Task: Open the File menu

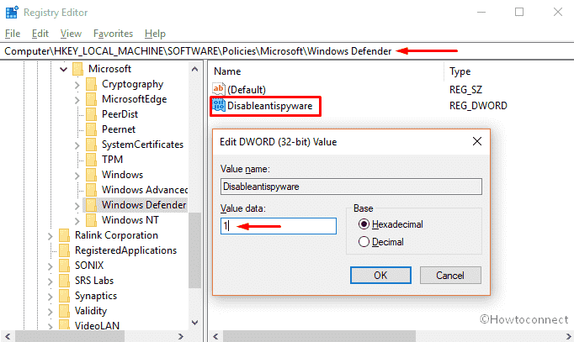Action: click(x=13, y=34)
